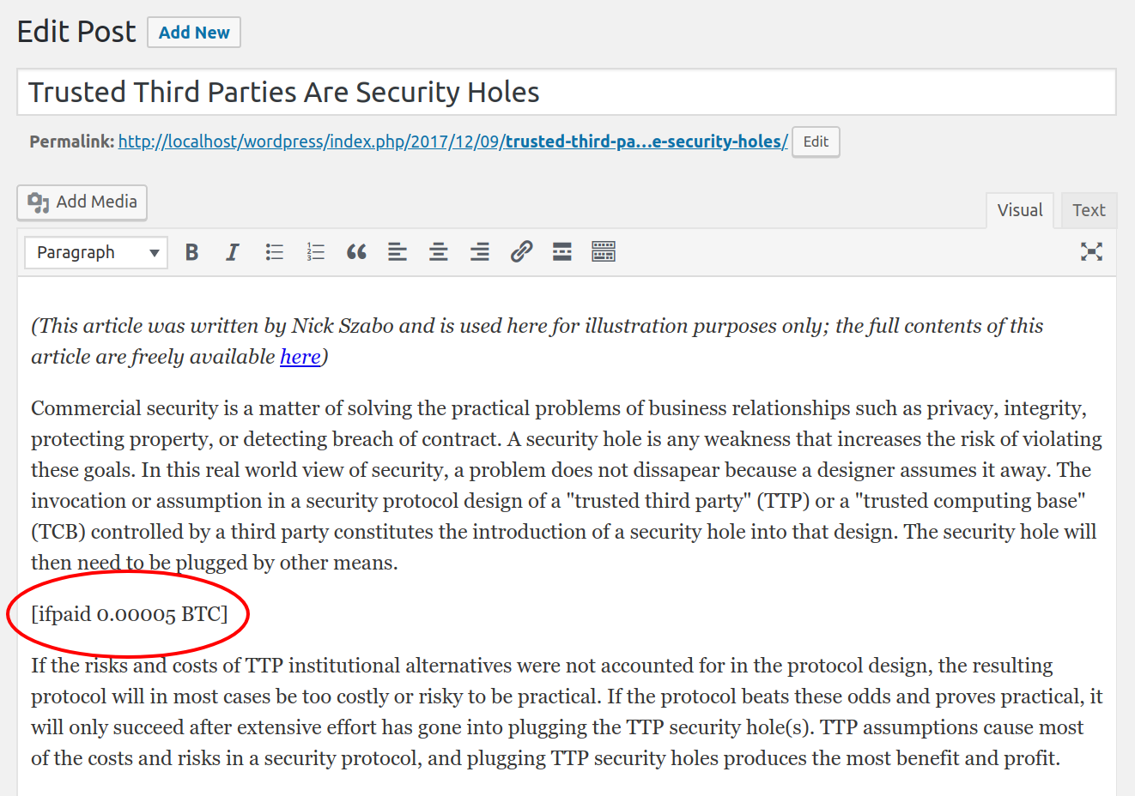Center-align the text
Screen dimensions: 1135x796
click(x=439, y=252)
